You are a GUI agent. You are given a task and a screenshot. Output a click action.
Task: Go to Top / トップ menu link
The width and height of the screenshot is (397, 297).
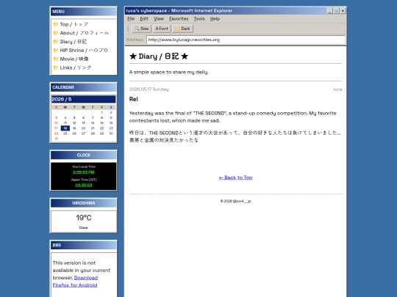click(x=74, y=24)
